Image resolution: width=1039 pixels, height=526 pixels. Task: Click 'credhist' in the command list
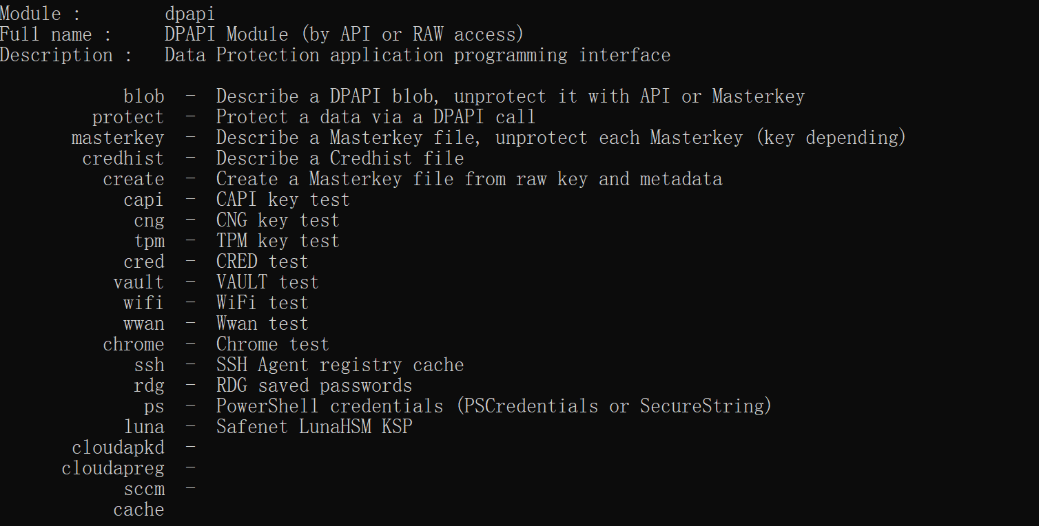(123, 158)
